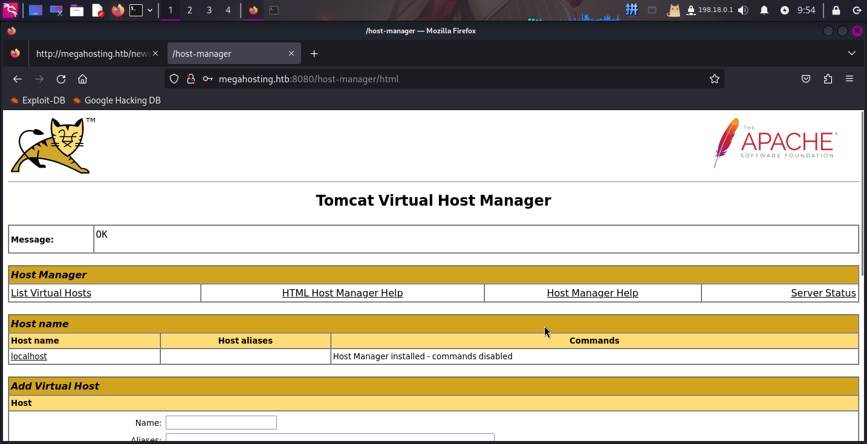Go back with the back arrow
Viewport: 867px width, 444px height.
pyautogui.click(x=18, y=79)
